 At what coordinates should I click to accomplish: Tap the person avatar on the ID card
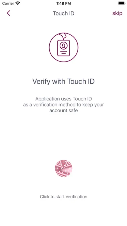tap(63, 46)
